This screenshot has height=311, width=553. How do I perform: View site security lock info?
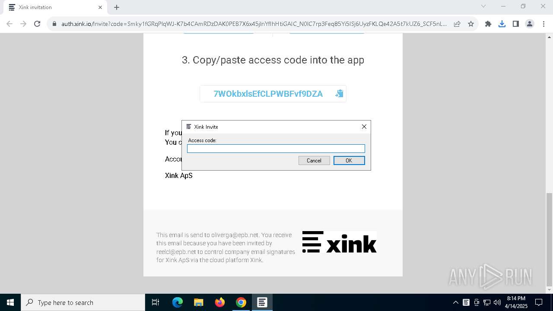click(54, 24)
